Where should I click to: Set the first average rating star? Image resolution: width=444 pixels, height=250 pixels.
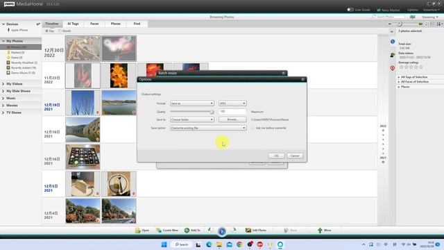[x=401, y=67]
